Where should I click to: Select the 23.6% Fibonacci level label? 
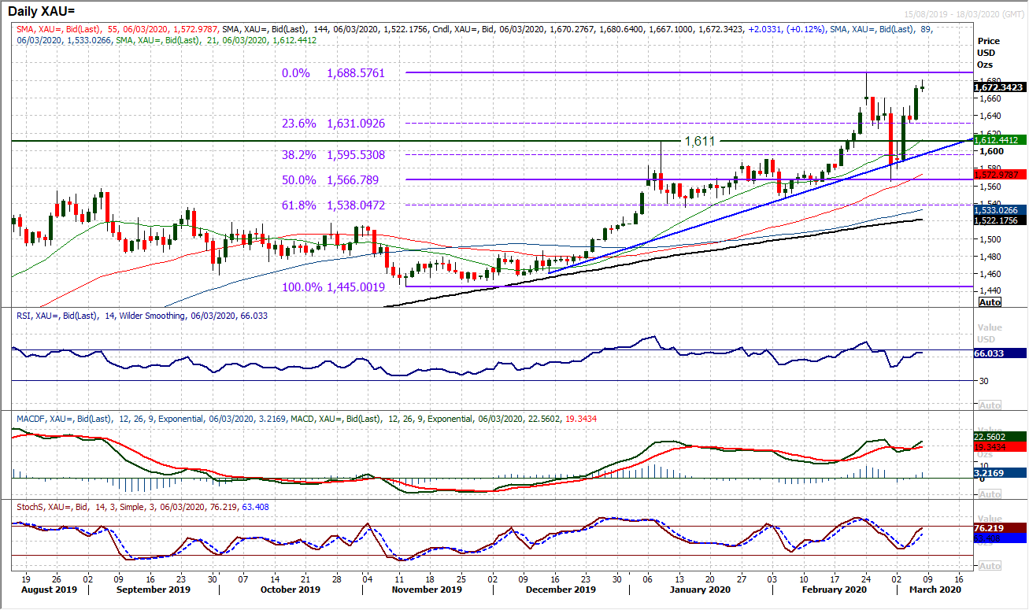334,124
